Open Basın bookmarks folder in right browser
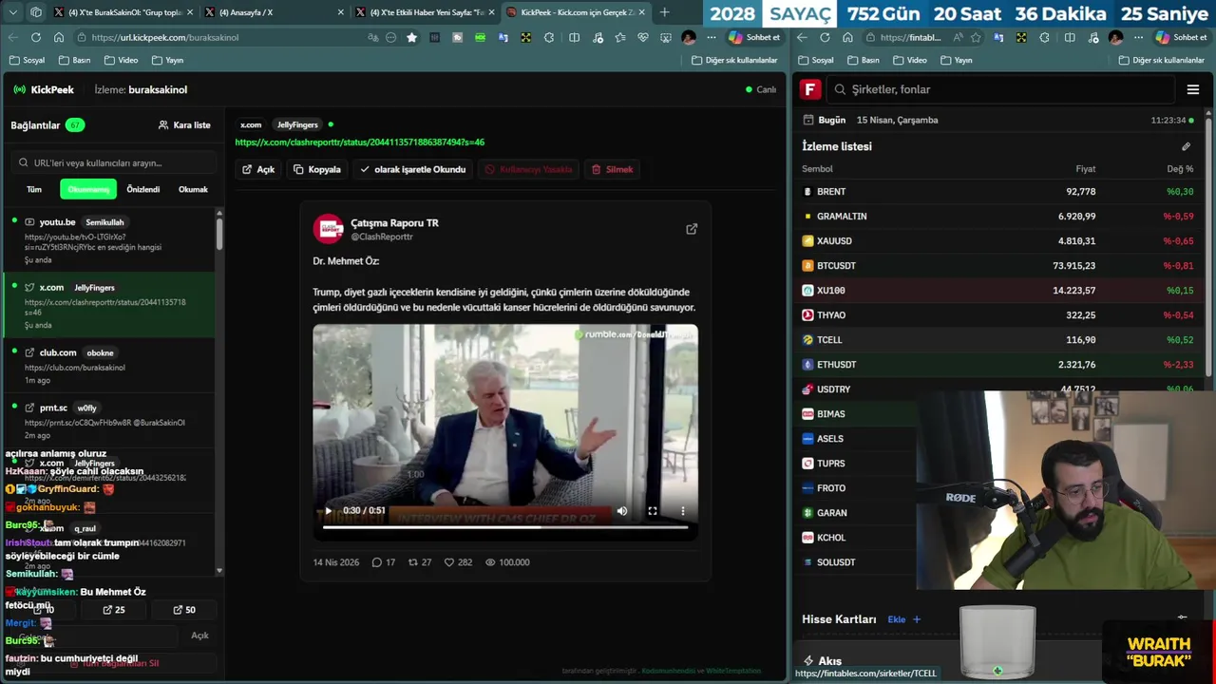 pos(864,60)
